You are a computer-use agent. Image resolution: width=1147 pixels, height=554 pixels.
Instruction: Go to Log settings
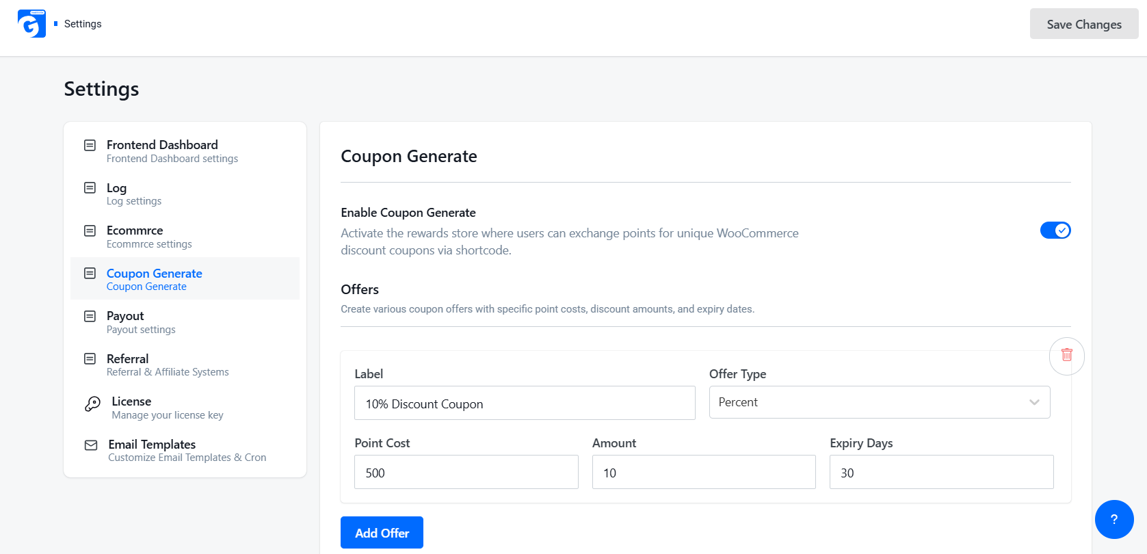[185, 194]
